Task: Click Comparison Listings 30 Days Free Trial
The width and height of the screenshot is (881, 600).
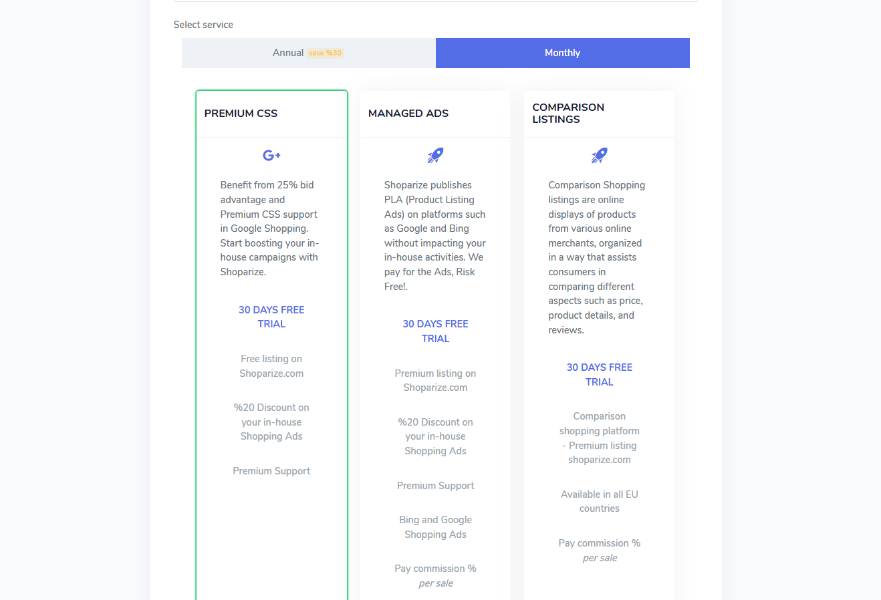Action: point(600,375)
